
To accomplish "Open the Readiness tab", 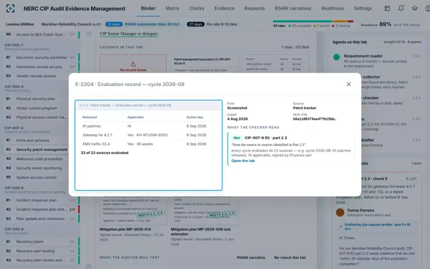I will pyautogui.click(x=333, y=8).
